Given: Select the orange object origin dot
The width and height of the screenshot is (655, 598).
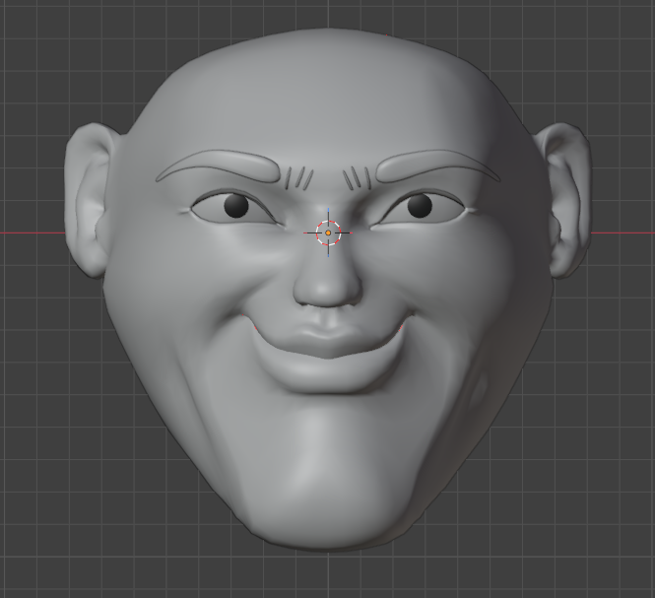Looking at the screenshot, I should (x=328, y=233).
